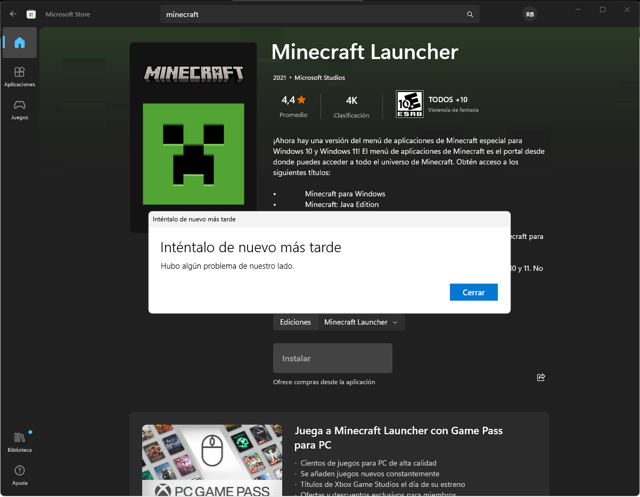The width and height of the screenshot is (640, 497).
Task: Click 'Cientos de juegos para PC' bullet
Action: pyautogui.click(x=368, y=463)
